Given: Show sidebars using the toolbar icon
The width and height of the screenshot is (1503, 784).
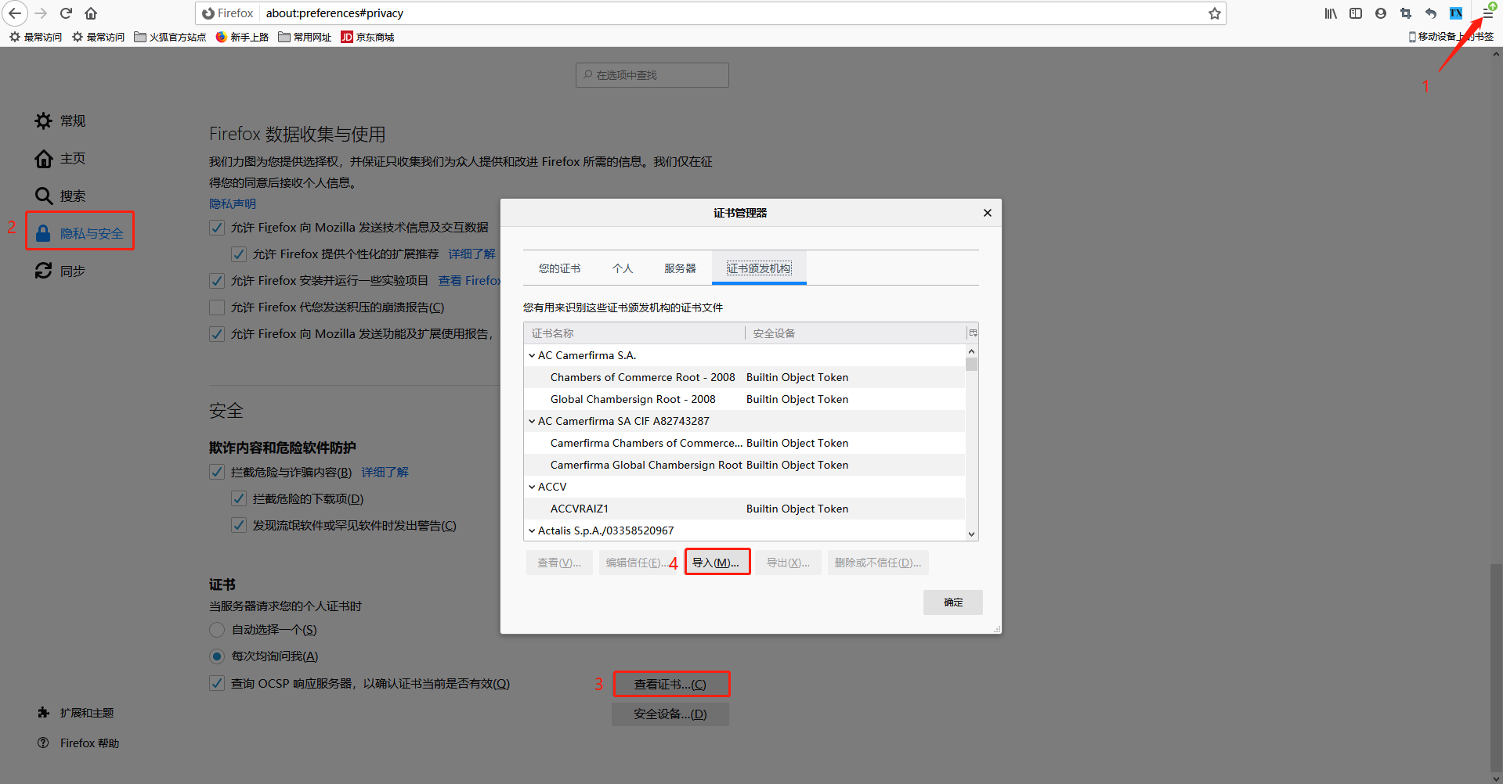Looking at the screenshot, I should tap(1356, 13).
